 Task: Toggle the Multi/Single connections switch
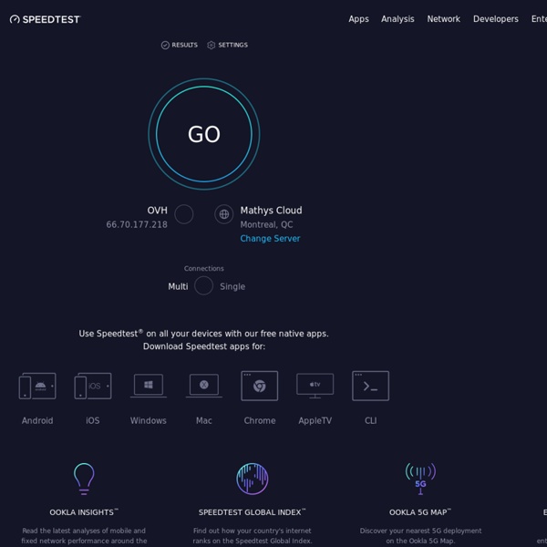click(204, 286)
